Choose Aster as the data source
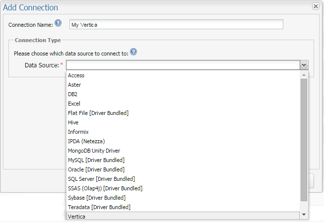Image resolution: width=324 pixels, height=222 pixels. click(x=74, y=85)
